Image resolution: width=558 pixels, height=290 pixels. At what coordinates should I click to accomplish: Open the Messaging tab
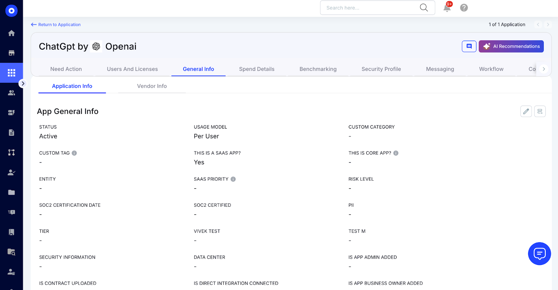pos(440,69)
